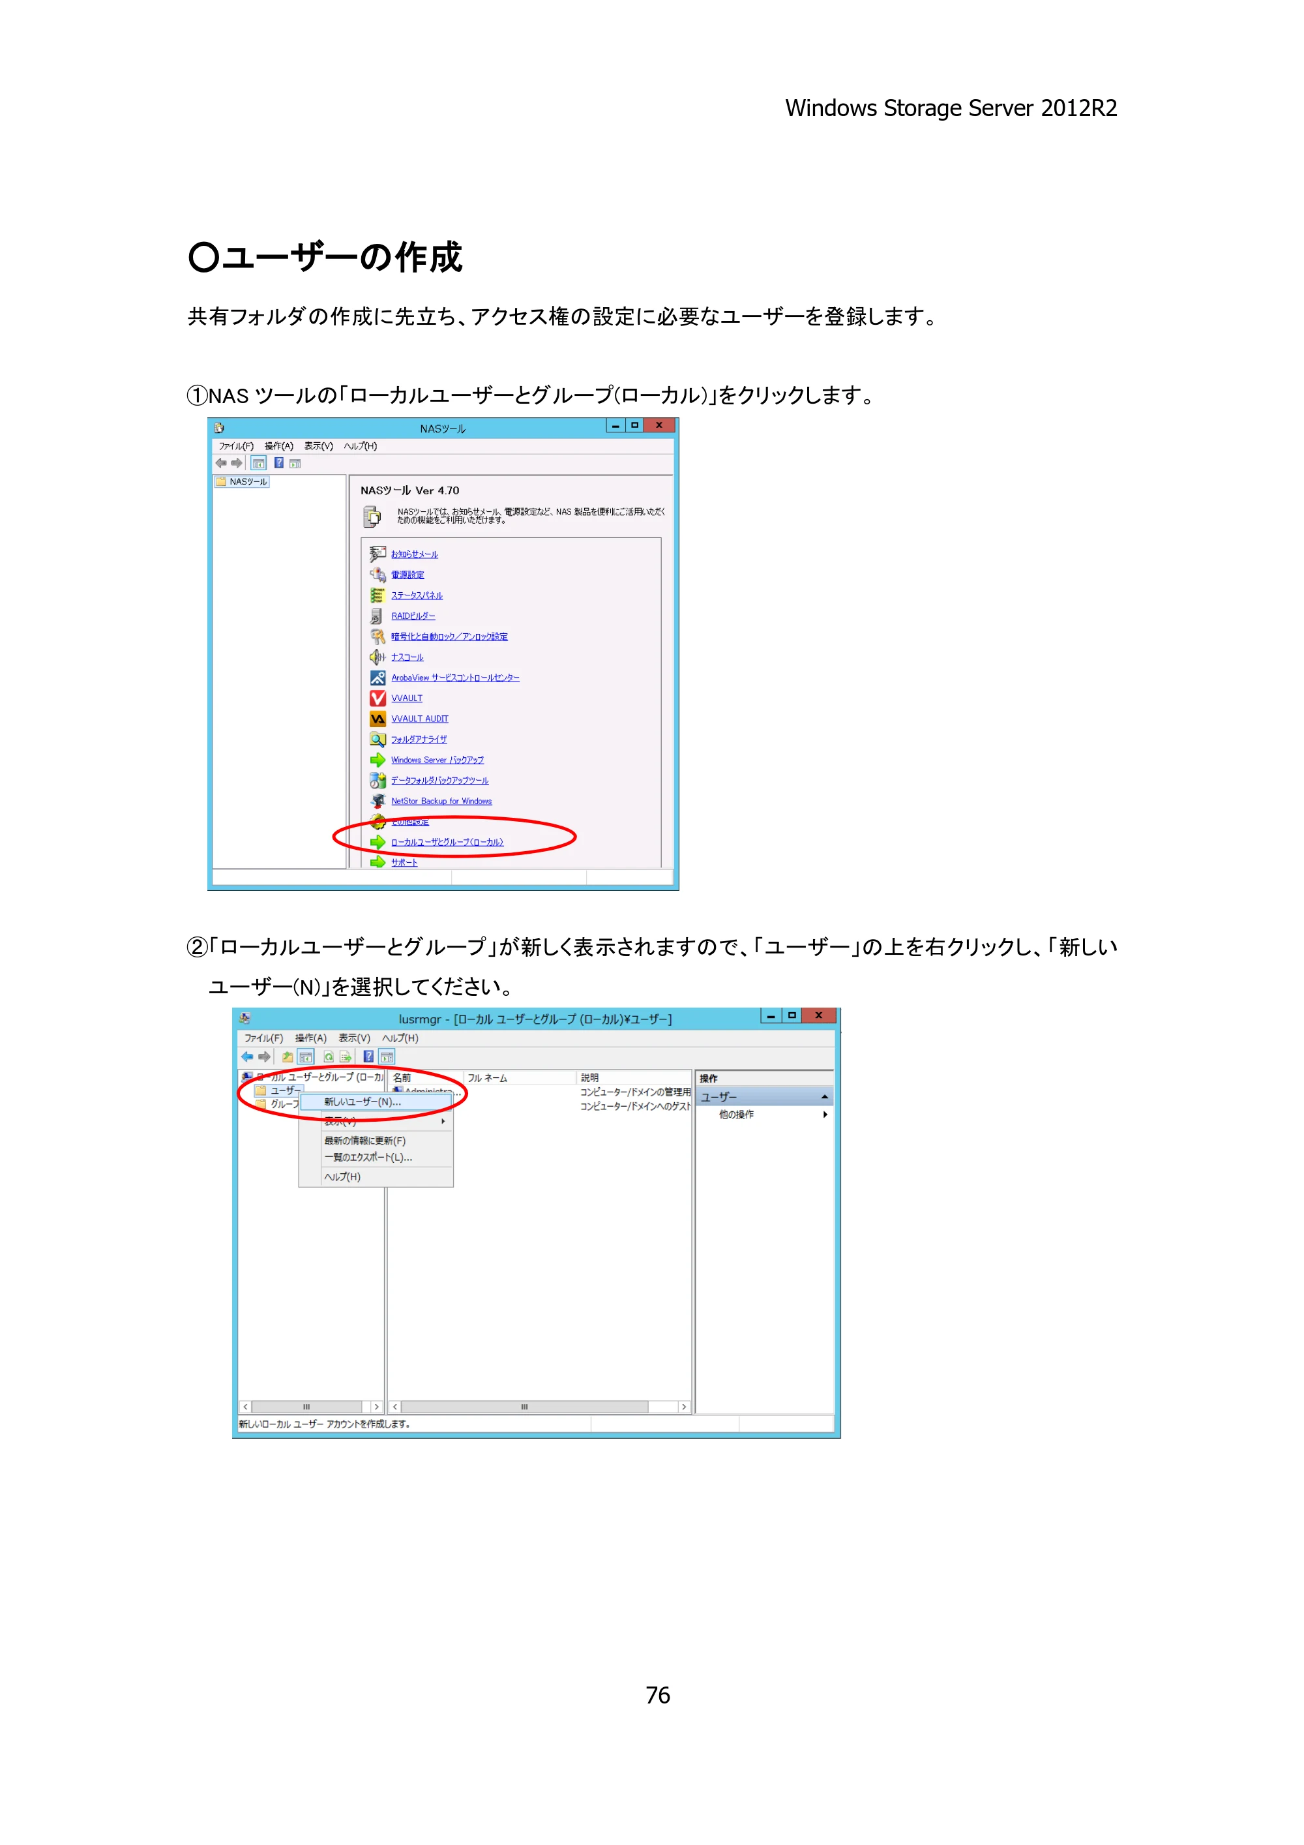Open ヘルプ(H) menu in lusrmgr menu bar

click(x=400, y=1038)
